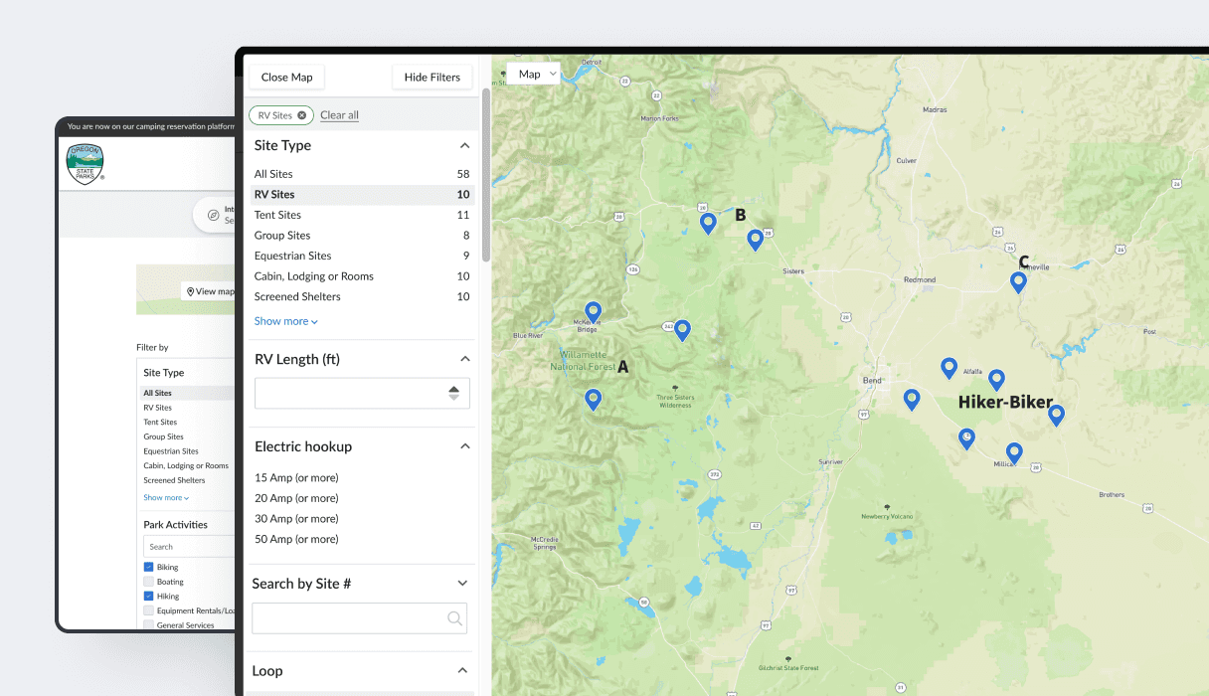1209x696 pixels.
Task: Choose 50 Amp (or more) hookup
Action: (x=296, y=539)
